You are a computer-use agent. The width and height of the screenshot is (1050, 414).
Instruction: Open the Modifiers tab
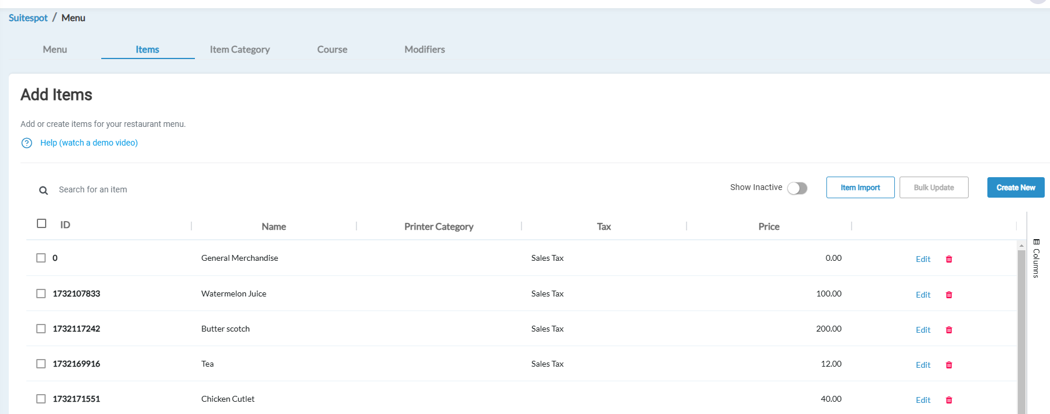424,50
